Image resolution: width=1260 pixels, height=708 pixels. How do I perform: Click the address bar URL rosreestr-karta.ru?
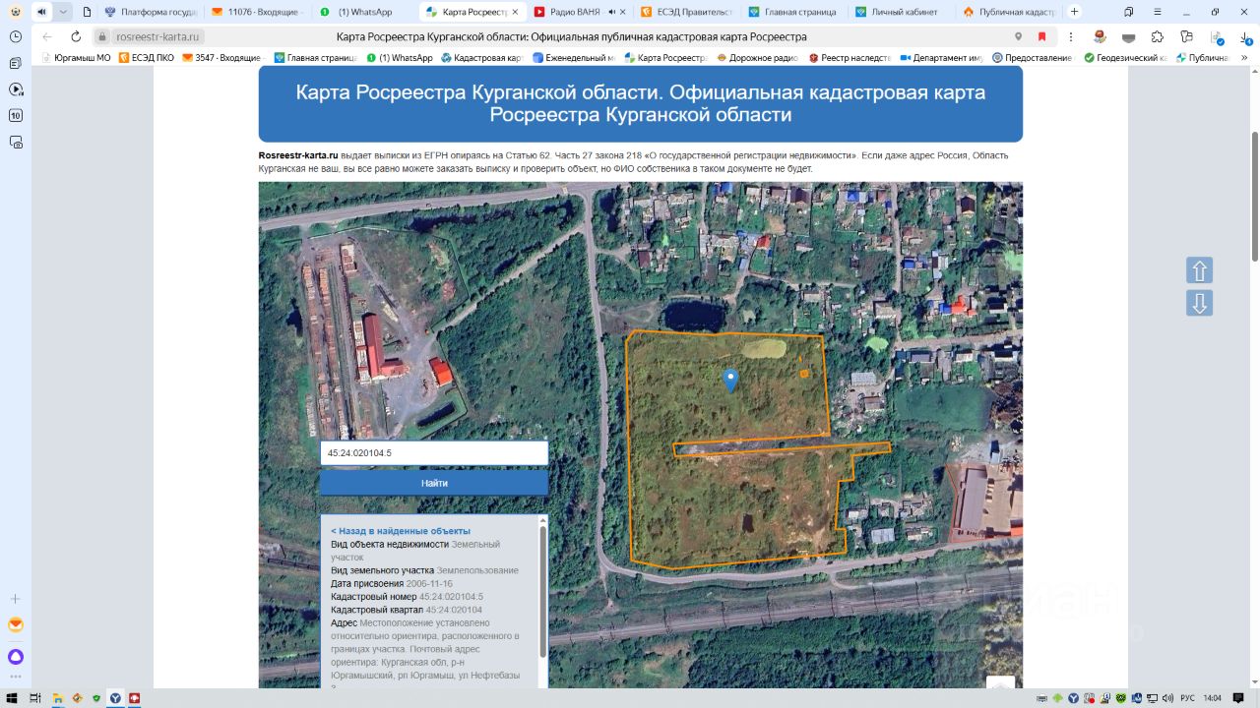pyautogui.click(x=157, y=36)
